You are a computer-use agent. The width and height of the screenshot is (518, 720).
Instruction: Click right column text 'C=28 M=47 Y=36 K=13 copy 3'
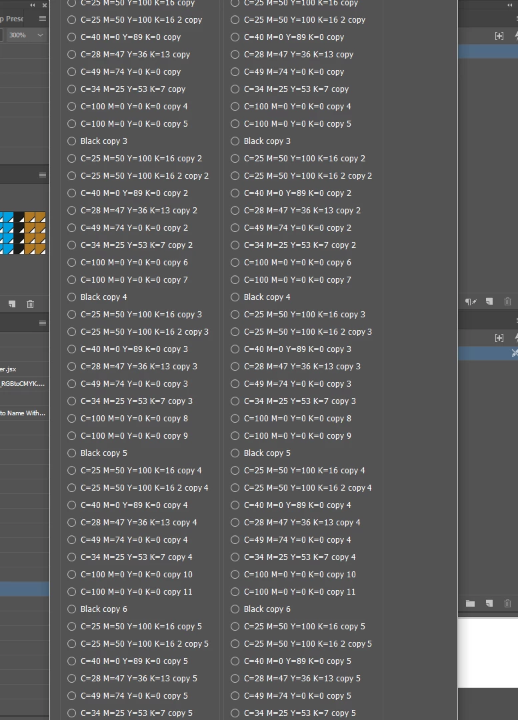[302, 367]
